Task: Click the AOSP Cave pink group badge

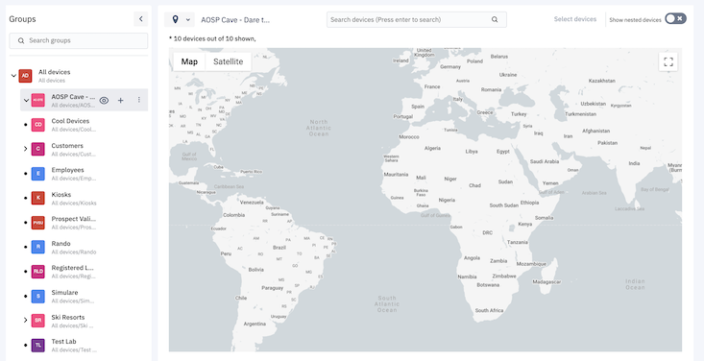Action: [x=37, y=100]
